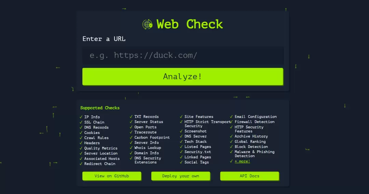Open the View on GitHub button
This screenshot has width=369, height=194.
click(x=112, y=176)
